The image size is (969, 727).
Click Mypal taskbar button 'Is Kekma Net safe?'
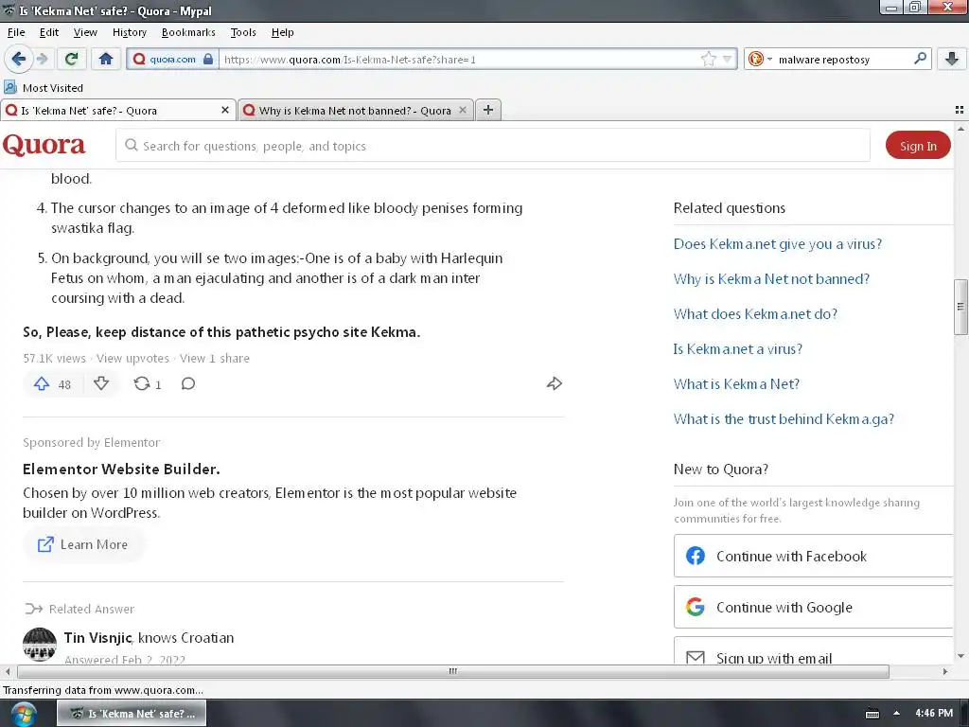coord(132,714)
